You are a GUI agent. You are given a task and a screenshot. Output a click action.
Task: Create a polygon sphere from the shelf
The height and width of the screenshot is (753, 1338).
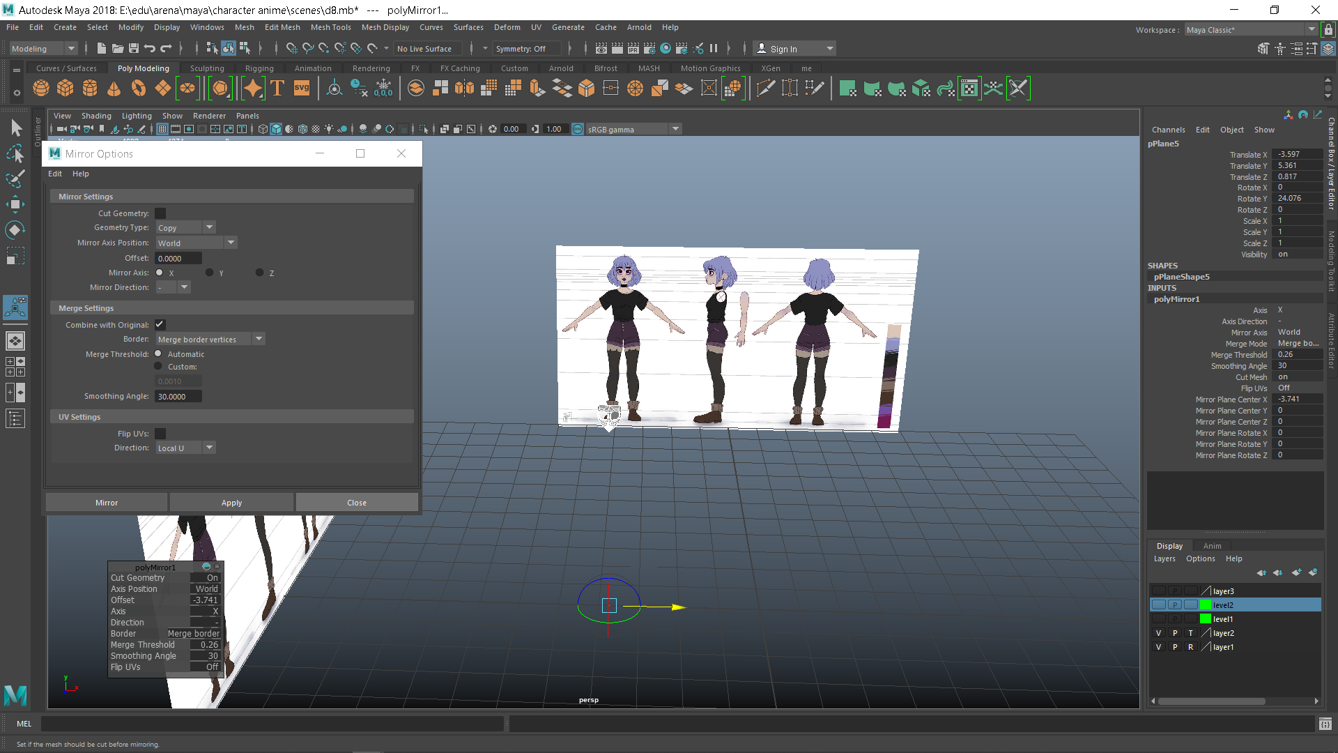point(40,88)
